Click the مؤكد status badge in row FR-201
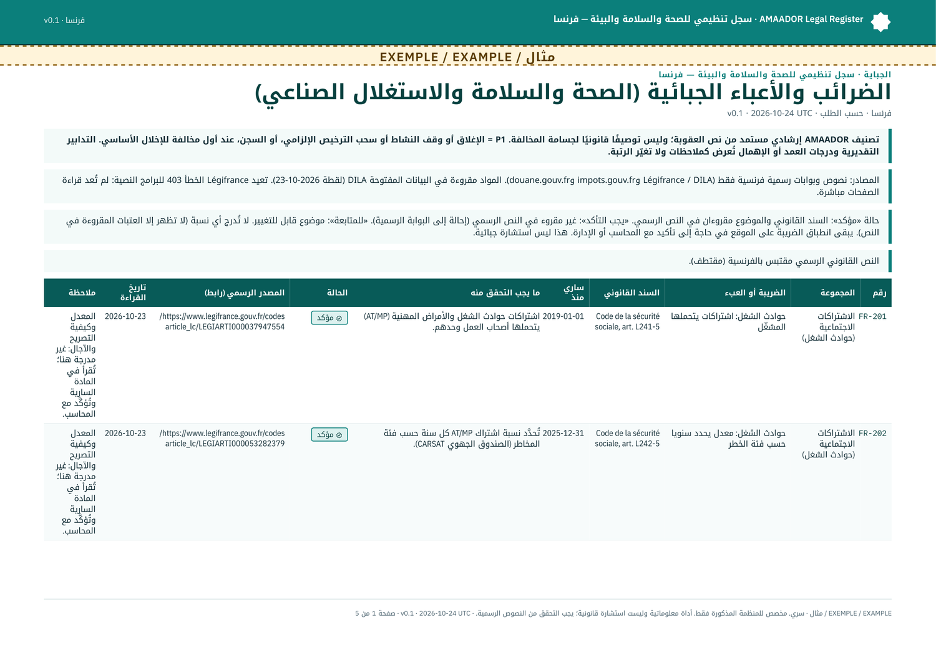The height and width of the screenshot is (662, 936). click(329, 318)
